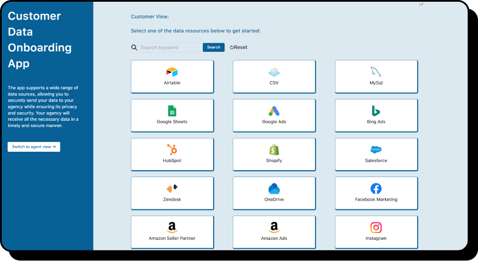This screenshot has height=261, width=478.
Task: Click the Zendesk label text
Action: point(172,199)
